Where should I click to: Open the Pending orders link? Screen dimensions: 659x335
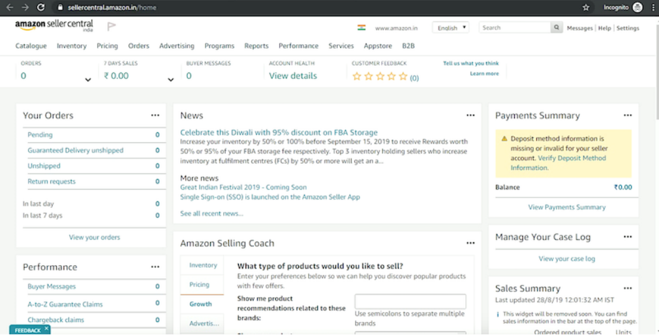40,135
